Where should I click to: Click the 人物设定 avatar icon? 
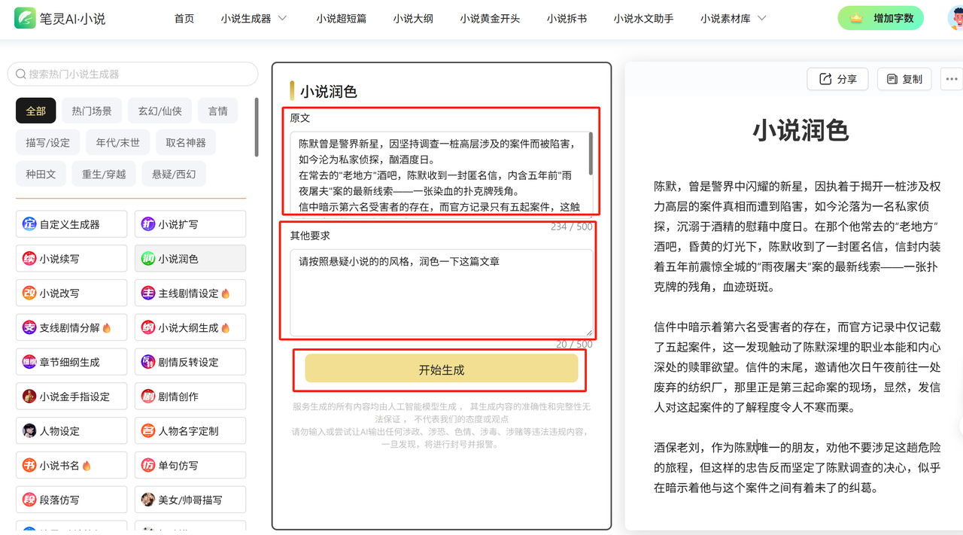point(29,431)
